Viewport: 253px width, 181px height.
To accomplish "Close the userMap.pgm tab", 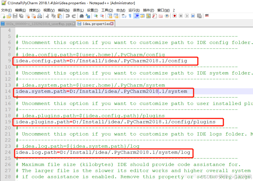I will [x=73, y=24].
